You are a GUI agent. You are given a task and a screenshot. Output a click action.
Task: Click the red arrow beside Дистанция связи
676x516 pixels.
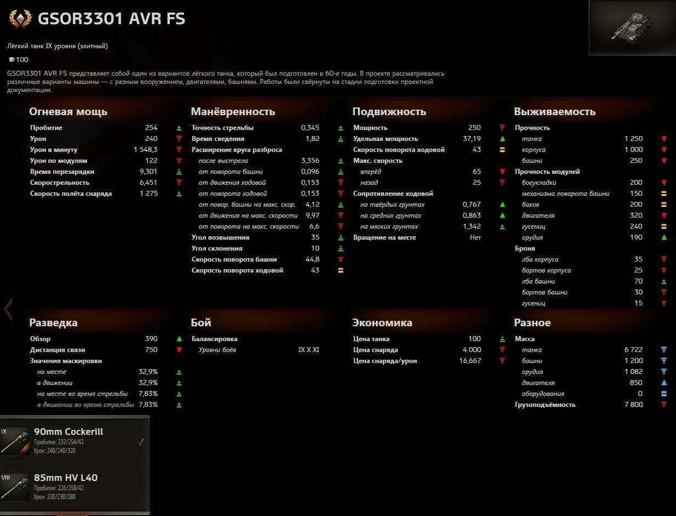tap(179, 350)
